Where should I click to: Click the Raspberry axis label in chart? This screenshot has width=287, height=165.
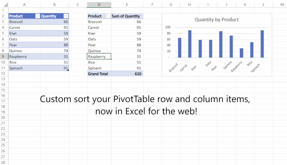[x=236, y=66]
